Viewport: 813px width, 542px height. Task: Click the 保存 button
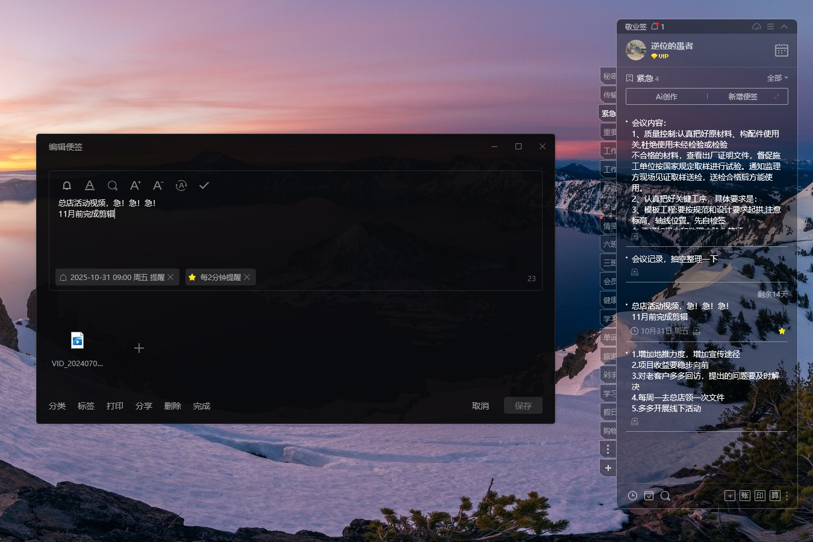click(x=523, y=406)
